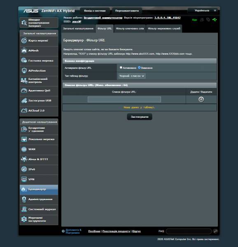Image resolution: width=238 pixels, height=247 pixels.
Task: Select the Активовано radio button
Action: (x=121, y=68)
